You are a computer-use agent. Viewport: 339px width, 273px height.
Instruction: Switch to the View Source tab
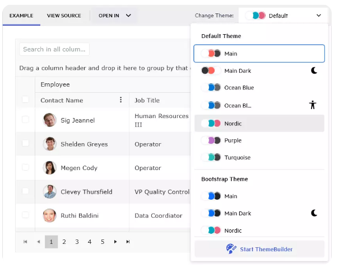64,16
